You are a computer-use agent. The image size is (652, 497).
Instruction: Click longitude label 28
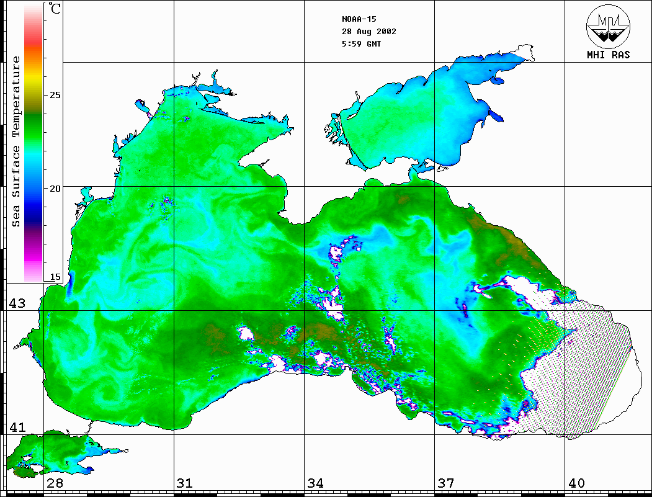click(55, 483)
